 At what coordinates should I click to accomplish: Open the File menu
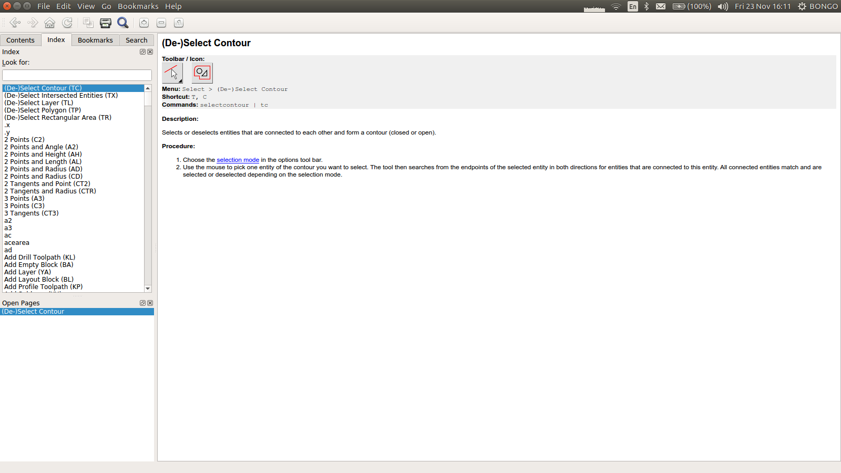coord(44,6)
